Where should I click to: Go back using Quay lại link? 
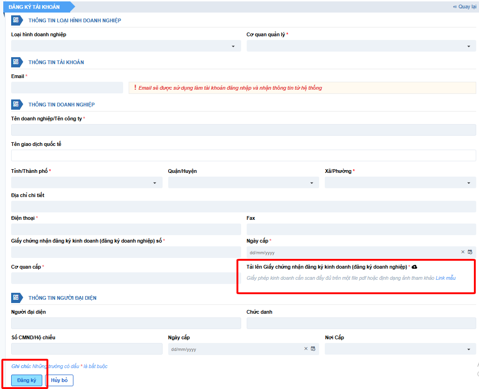[464, 7]
